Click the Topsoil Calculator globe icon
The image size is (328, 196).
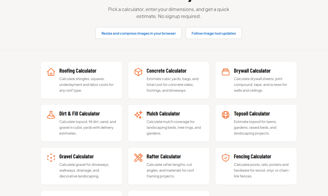(x=225, y=115)
